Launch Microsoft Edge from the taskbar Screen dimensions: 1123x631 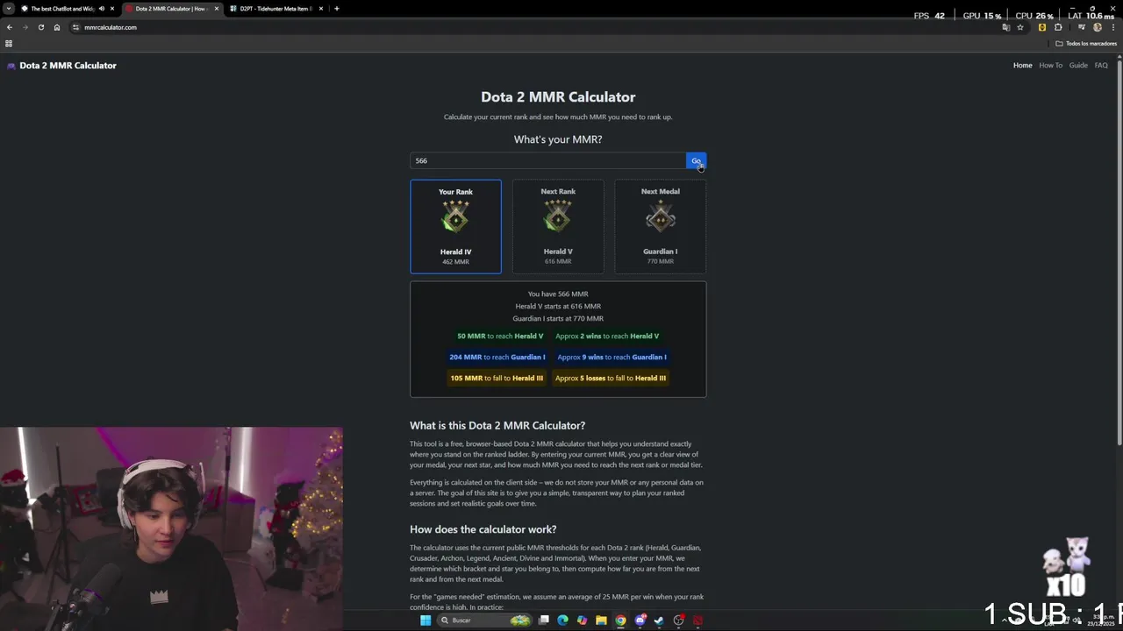(562, 620)
